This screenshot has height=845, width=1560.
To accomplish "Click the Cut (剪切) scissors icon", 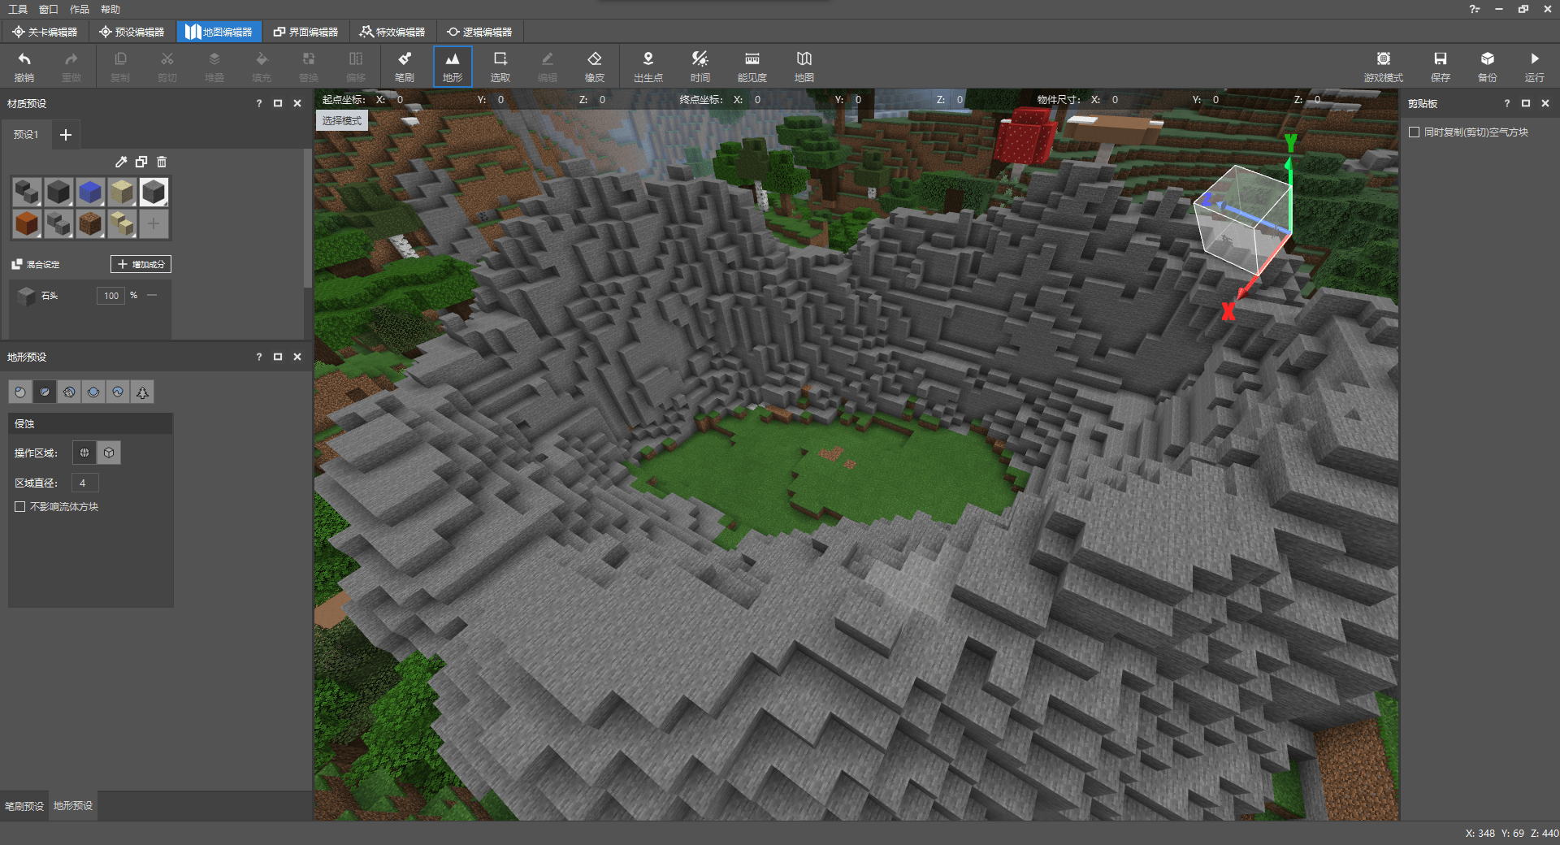I will [167, 66].
